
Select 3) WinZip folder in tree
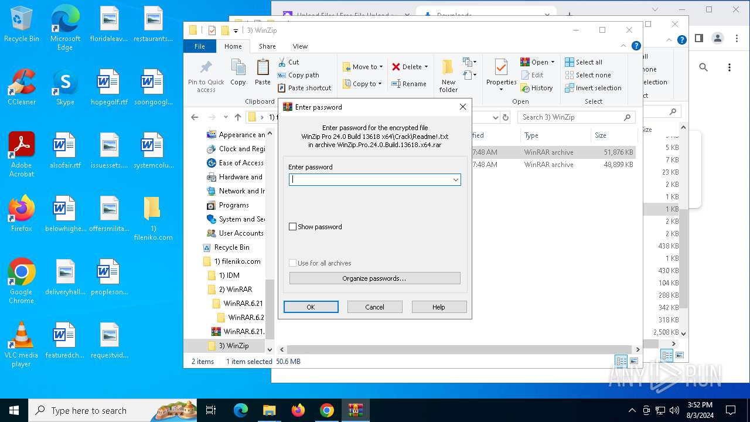tap(234, 346)
